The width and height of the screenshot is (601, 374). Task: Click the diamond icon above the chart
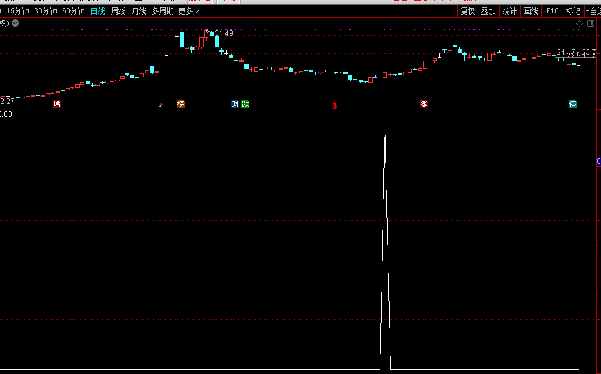[x=579, y=24]
